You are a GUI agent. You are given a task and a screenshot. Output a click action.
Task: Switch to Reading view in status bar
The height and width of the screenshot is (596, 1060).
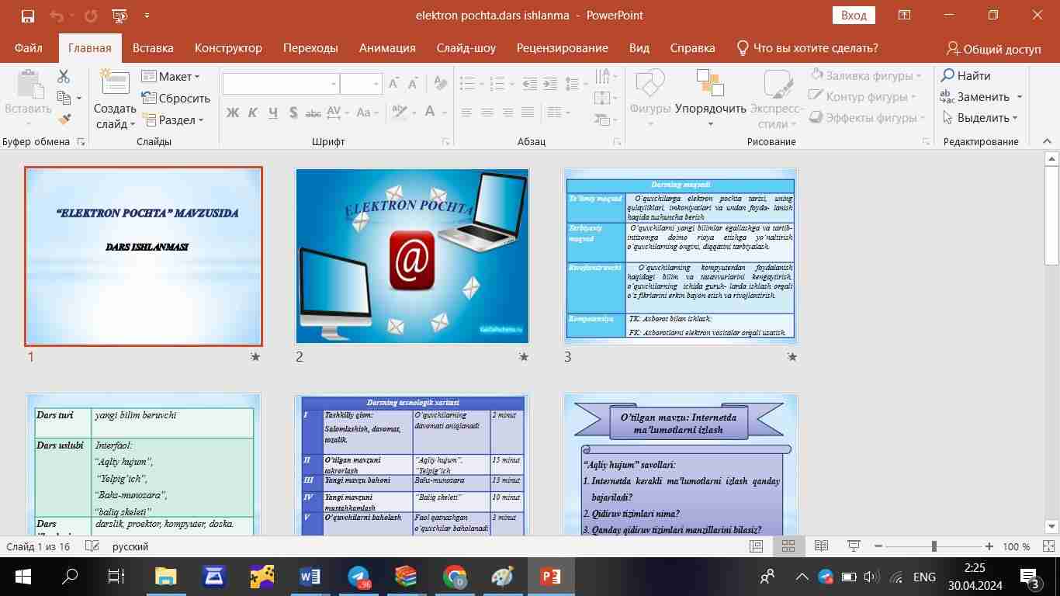click(821, 546)
